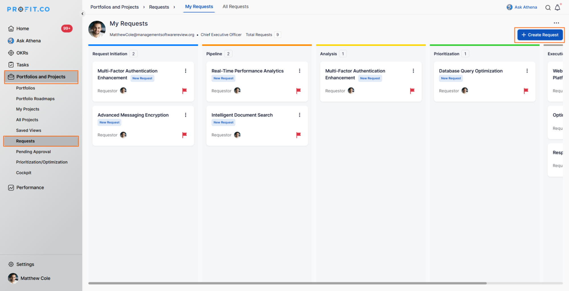The height and width of the screenshot is (291, 569).
Task: Toggle red flag on Advanced Messaging Encryption
Action: tap(184, 135)
